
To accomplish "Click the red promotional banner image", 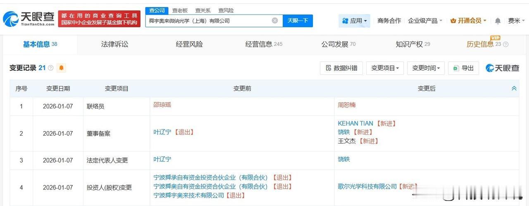I will (x=99, y=19).
